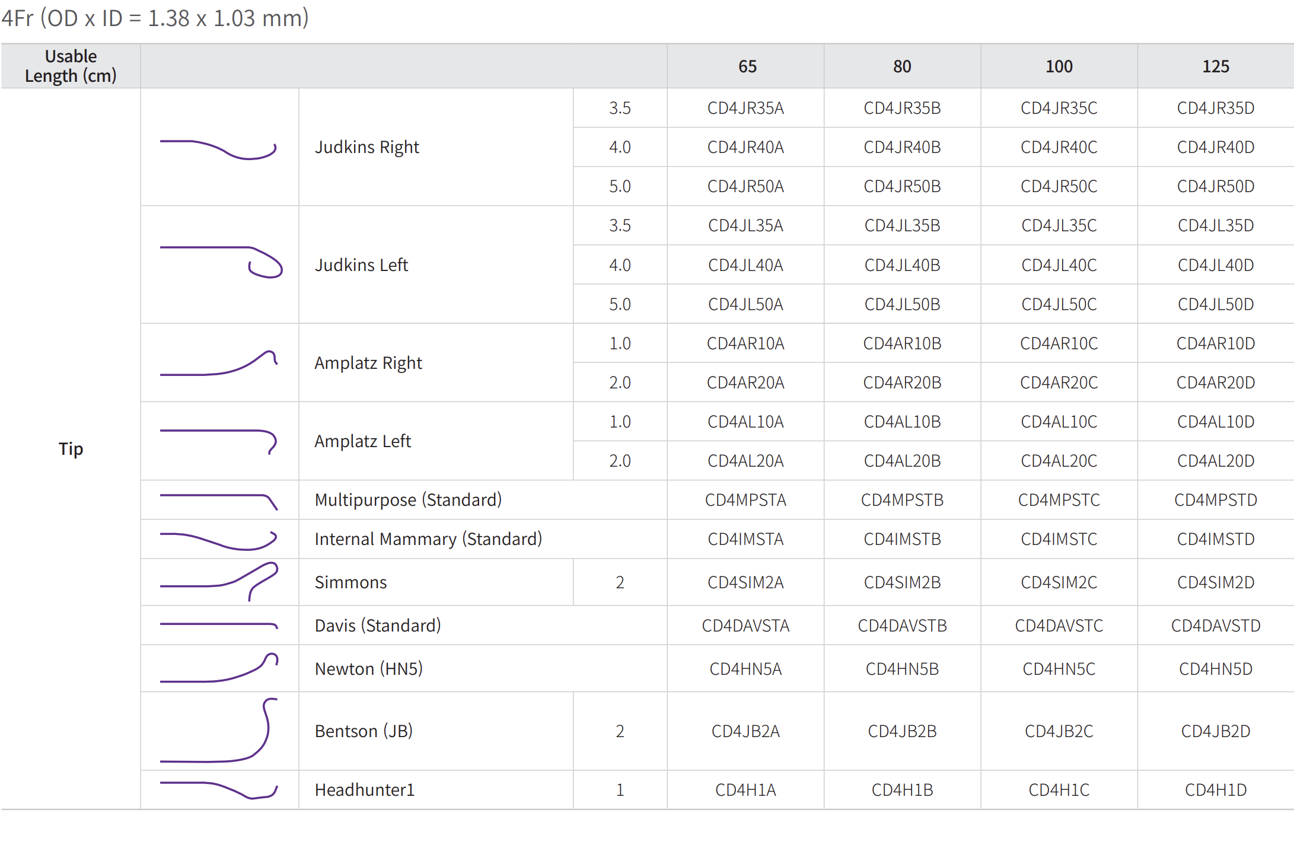Select product code CD4AL20D
The image size is (1294, 848).
pos(1215,461)
